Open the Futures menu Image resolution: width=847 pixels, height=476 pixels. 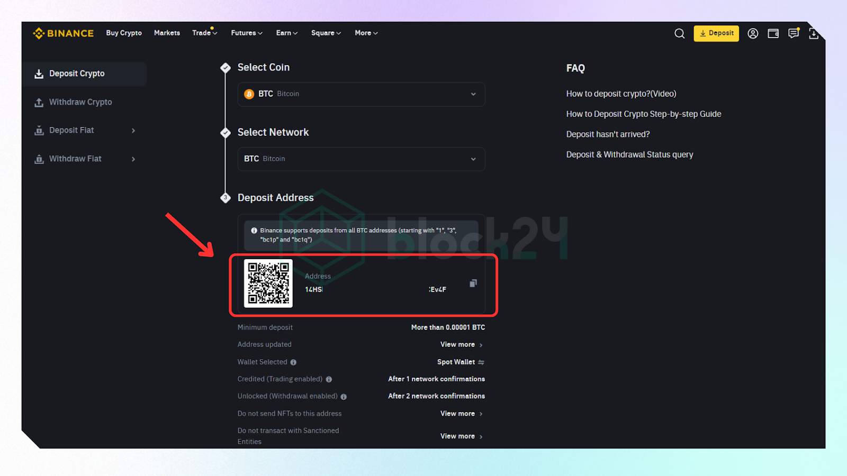point(246,33)
